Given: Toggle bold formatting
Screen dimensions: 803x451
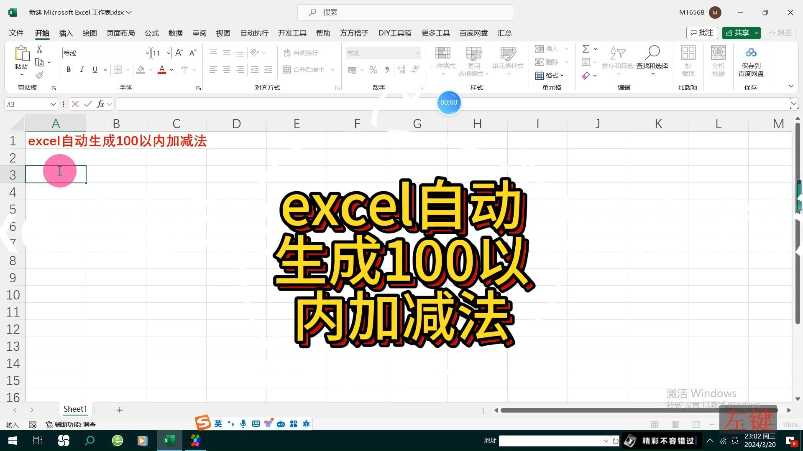Looking at the screenshot, I should [69, 69].
